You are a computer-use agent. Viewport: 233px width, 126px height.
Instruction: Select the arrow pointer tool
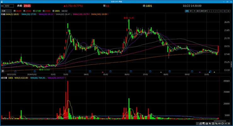[x=210, y=123]
